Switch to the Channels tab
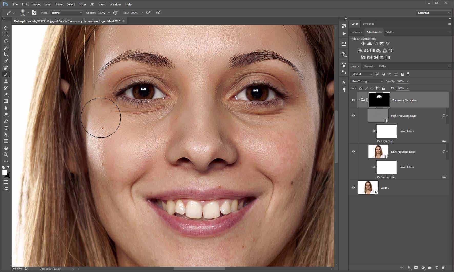 click(x=369, y=66)
